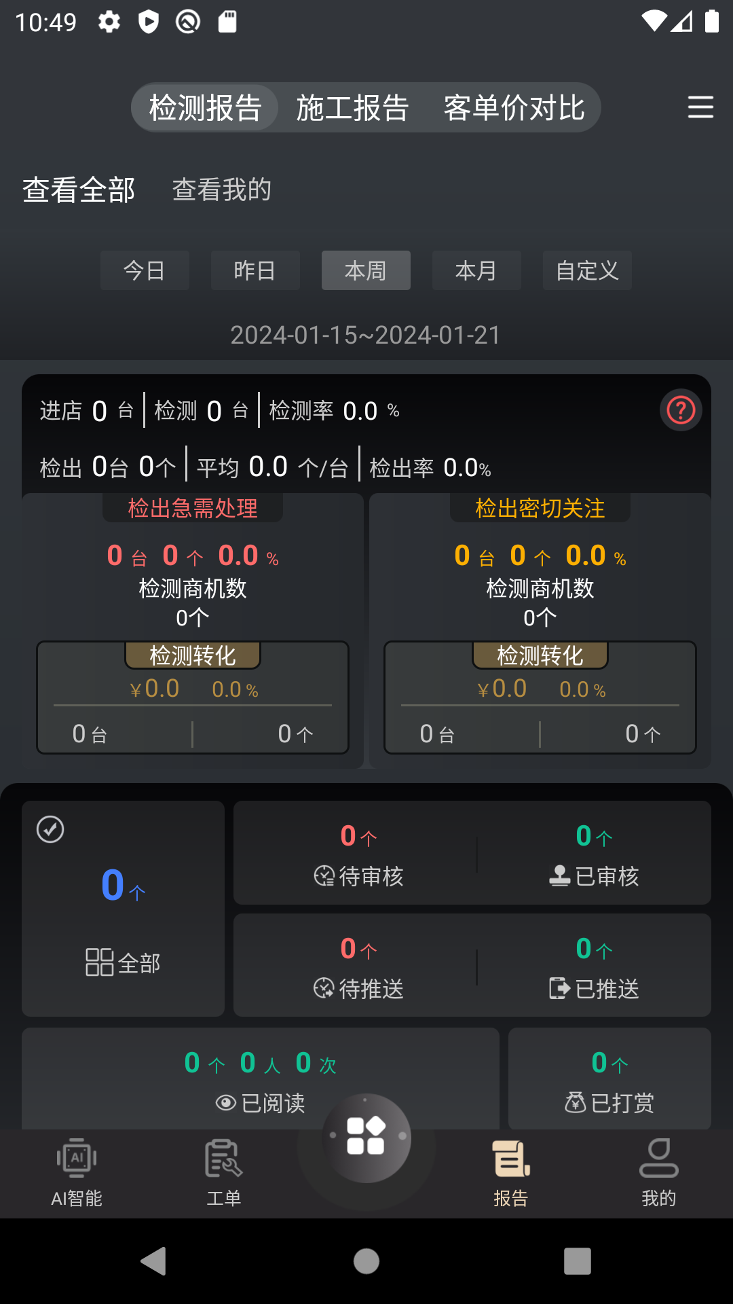Switch to the 客单价对比 tab
The image size is (733, 1304).
pos(514,107)
